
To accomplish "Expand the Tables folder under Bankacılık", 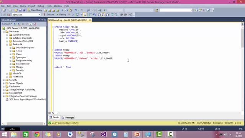I will [10, 51].
